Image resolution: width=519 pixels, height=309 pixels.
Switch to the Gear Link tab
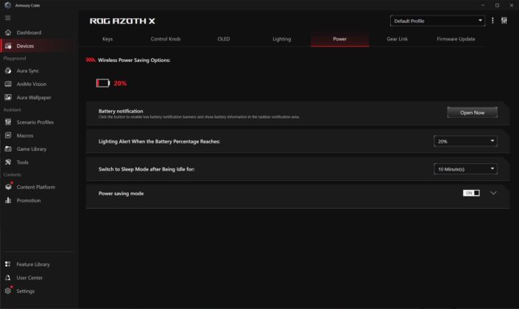pyautogui.click(x=398, y=39)
